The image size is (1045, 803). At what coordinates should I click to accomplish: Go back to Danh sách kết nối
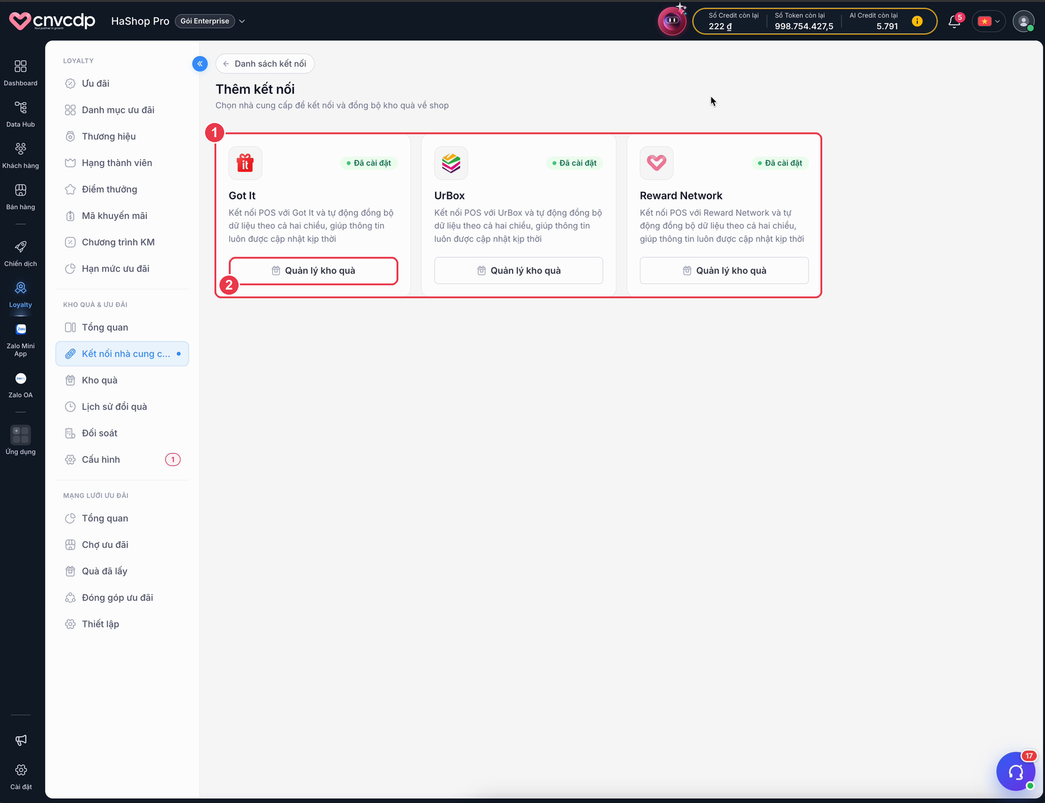coord(265,63)
